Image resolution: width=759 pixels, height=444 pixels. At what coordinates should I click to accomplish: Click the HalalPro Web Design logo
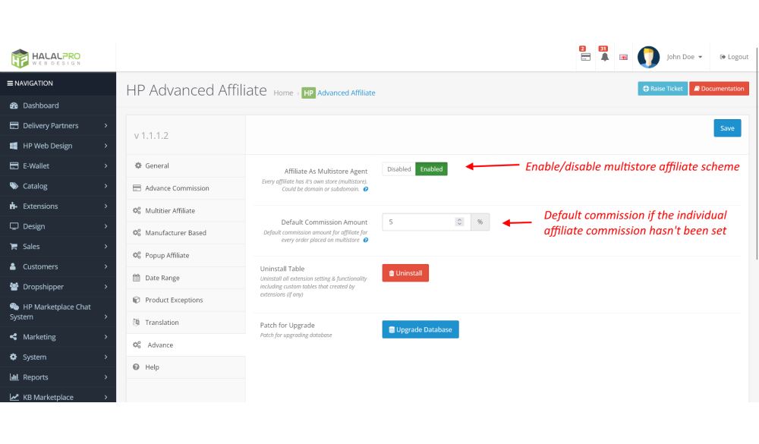[46, 58]
